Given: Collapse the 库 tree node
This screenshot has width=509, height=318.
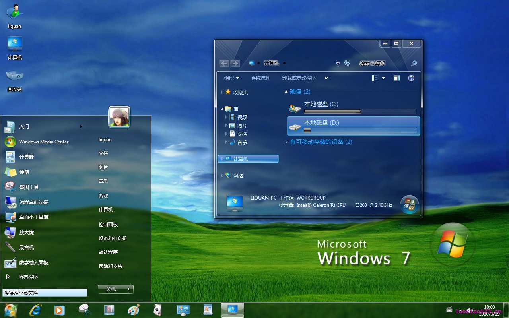Looking at the screenshot, I should [x=222, y=109].
